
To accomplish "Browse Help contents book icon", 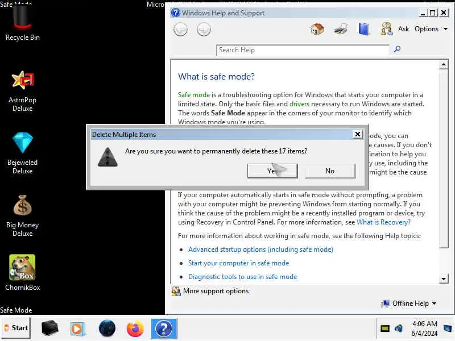I will 363,29.
